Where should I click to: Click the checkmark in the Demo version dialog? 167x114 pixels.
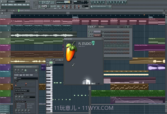pos(73,65)
